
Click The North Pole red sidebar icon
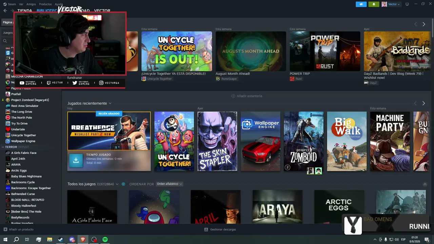(8, 118)
